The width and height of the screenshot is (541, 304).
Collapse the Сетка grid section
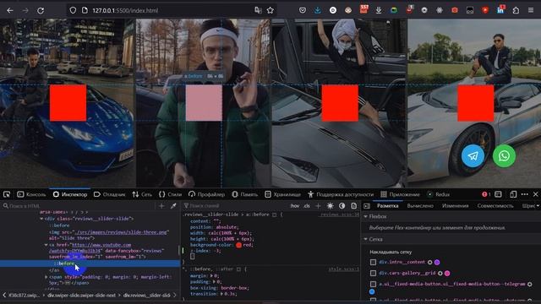click(366, 239)
